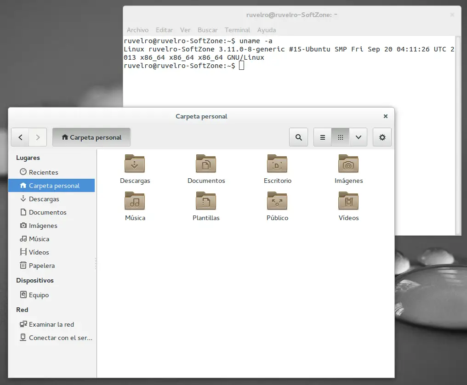This screenshot has height=385, width=467.
Task: Switch to icon grid view
Action: 340,137
